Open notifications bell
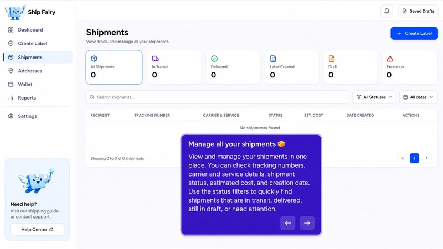This screenshot has height=249, width=443. tap(387, 11)
